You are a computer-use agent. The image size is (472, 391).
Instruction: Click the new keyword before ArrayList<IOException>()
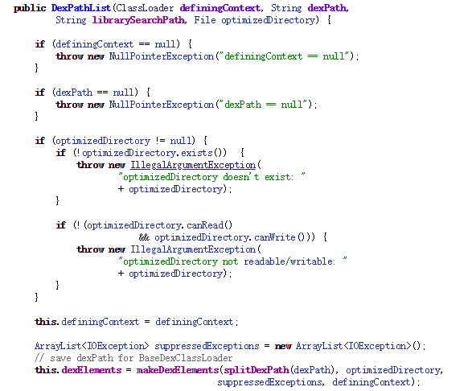coord(283,346)
